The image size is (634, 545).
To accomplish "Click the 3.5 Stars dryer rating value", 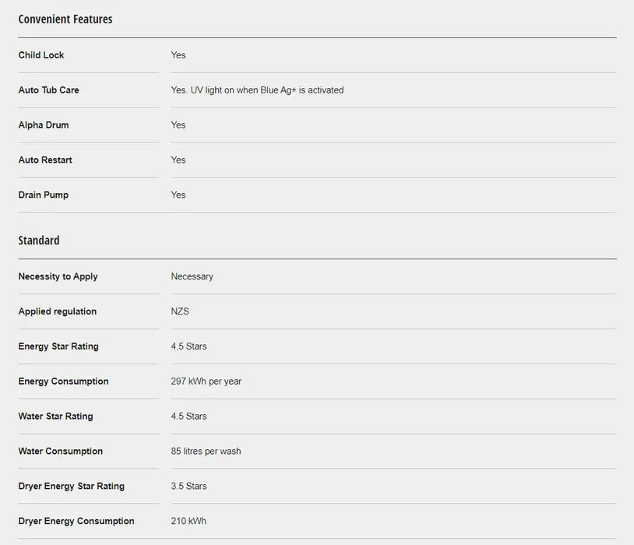I will [x=188, y=487].
